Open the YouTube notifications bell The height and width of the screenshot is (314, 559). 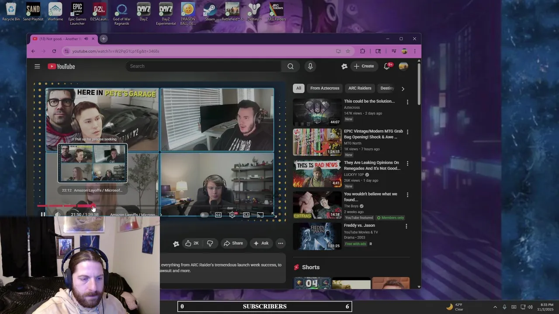(387, 66)
